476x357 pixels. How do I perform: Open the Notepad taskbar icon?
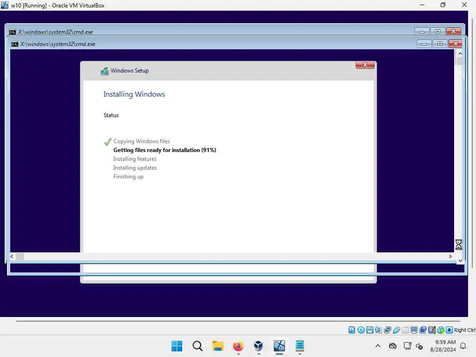click(300, 346)
